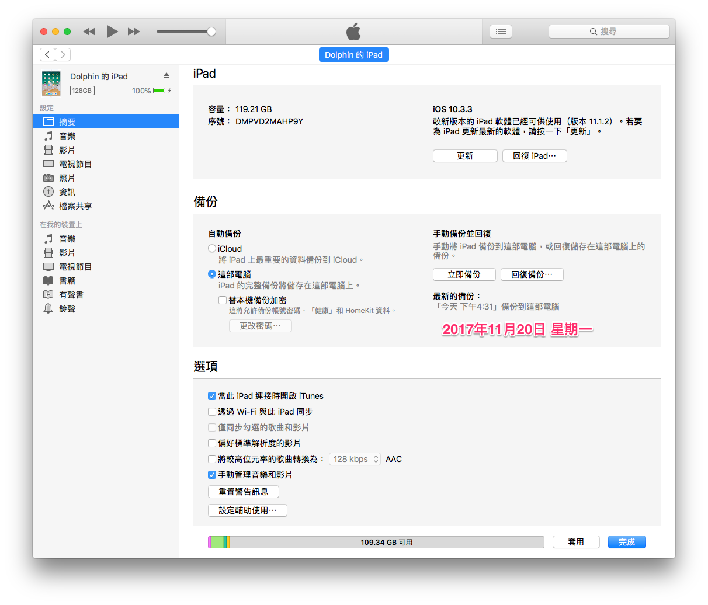Open 書籍 under 在我的裝置上

click(67, 281)
